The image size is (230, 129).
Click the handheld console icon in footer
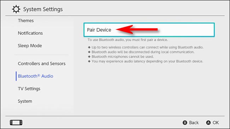16,122
